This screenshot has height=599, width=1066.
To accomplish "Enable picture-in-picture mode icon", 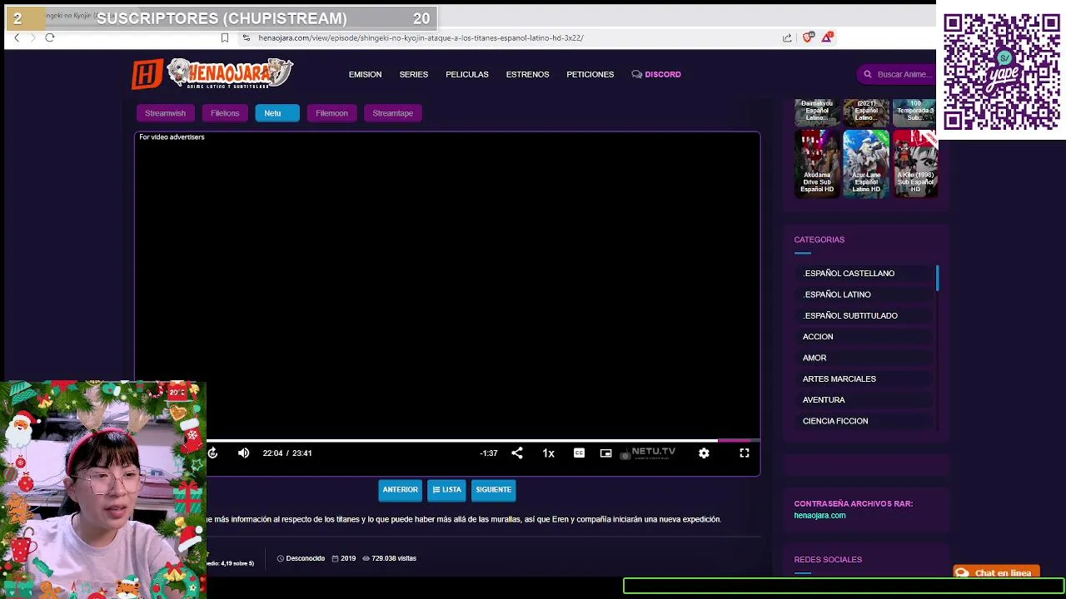I will [x=605, y=453].
